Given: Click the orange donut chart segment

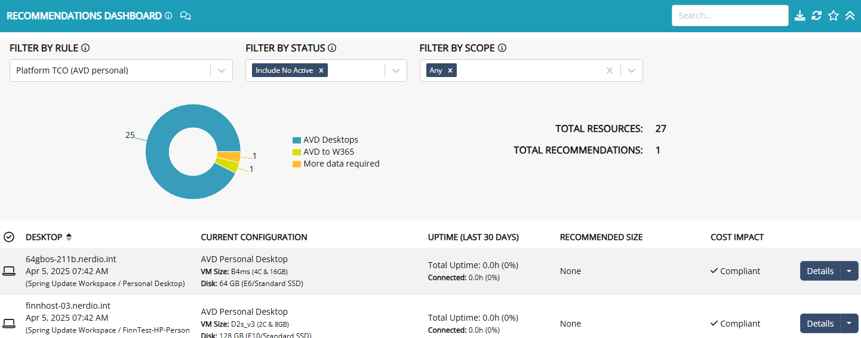Looking at the screenshot, I should 228,157.
